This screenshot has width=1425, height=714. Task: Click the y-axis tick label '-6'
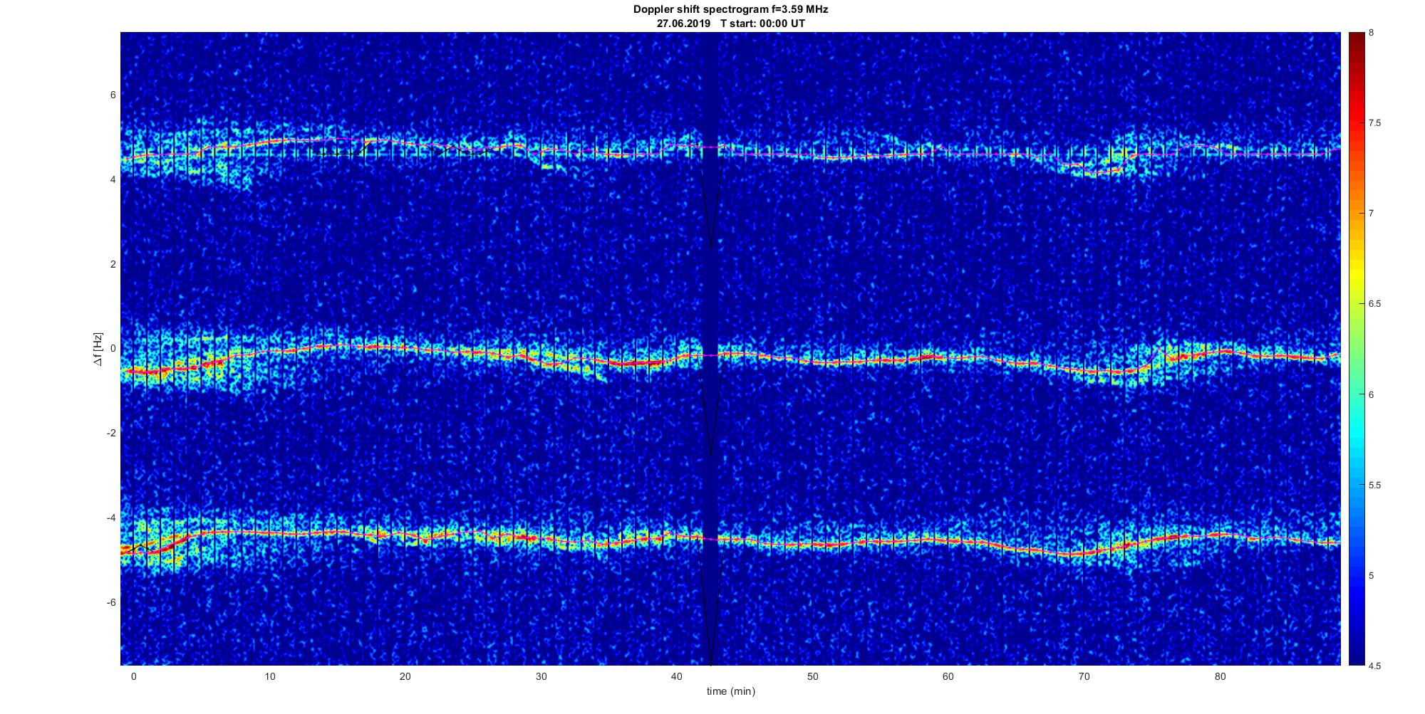click(112, 602)
